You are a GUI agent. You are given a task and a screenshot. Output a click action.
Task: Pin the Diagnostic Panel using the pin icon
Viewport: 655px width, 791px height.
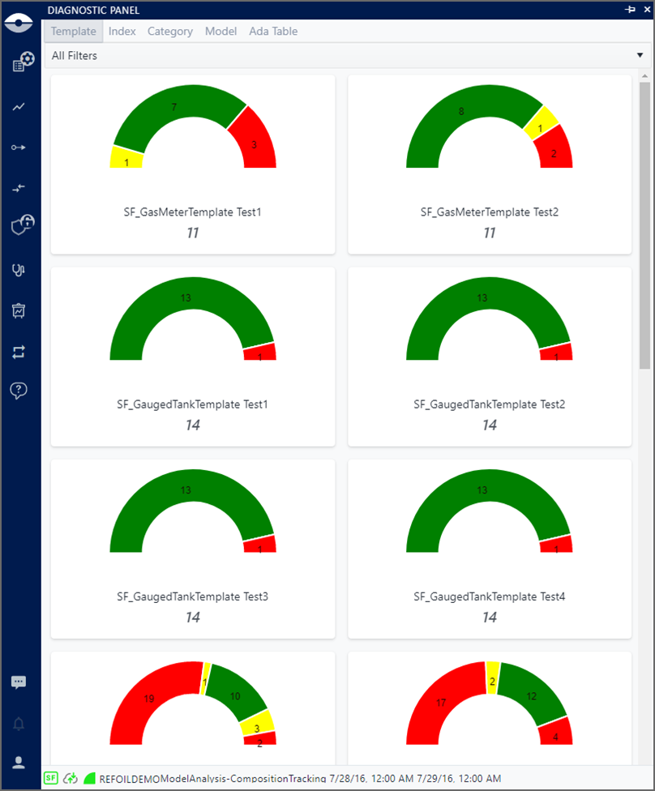pos(630,9)
